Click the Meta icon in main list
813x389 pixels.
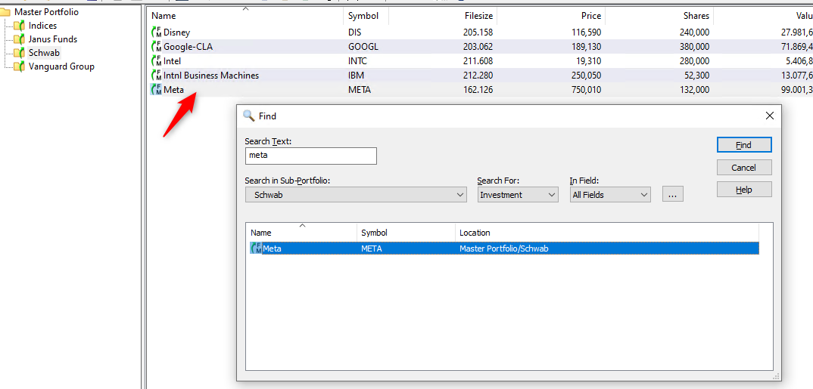pyautogui.click(x=156, y=89)
